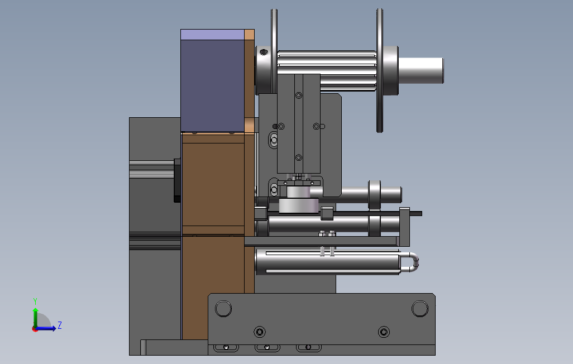Click the lower bolt on the vertical slide block
This screenshot has width=573, height=364.
click(x=299, y=158)
